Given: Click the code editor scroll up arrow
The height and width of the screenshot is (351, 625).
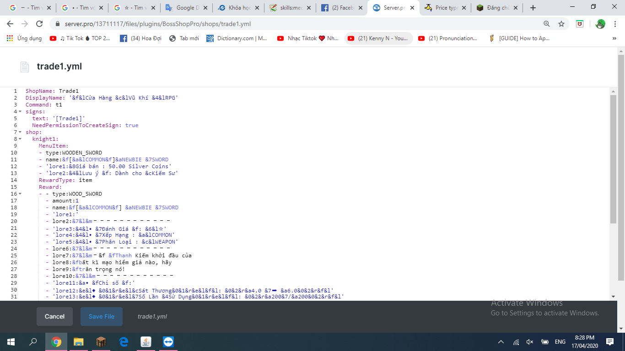Looking at the screenshot, I should pyautogui.click(x=613, y=92).
